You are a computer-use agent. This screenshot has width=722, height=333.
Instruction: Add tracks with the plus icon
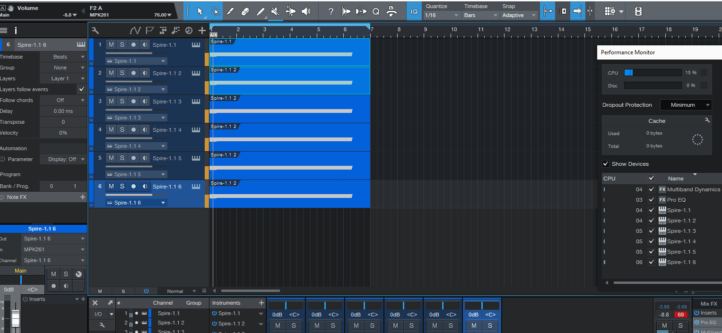[x=202, y=31]
